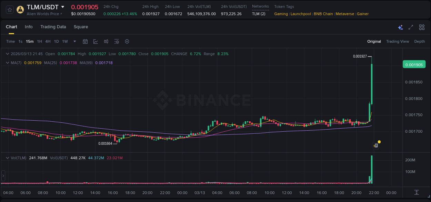Change the candlestick style

106,41
